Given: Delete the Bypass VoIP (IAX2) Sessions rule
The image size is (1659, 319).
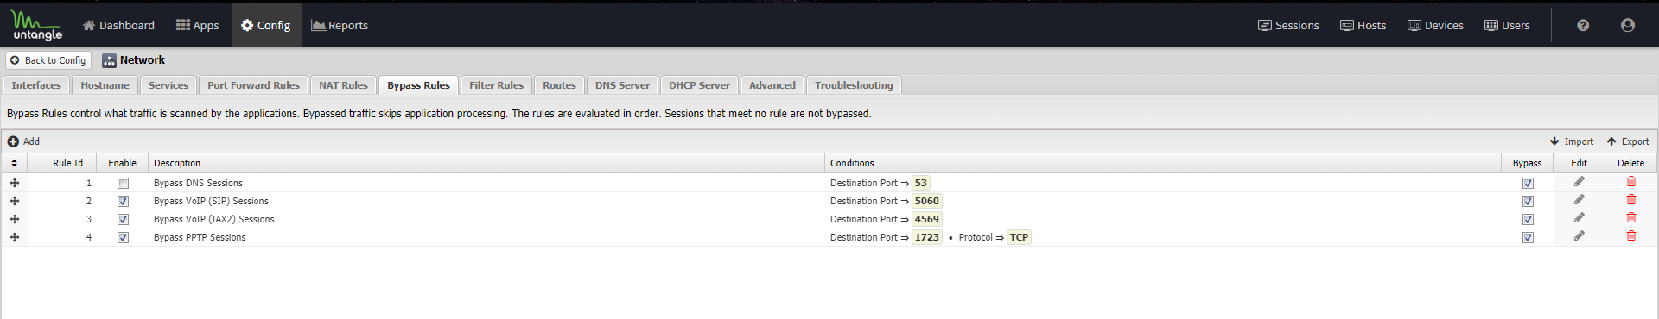Looking at the screenshot, I should tap(1631, 218).
